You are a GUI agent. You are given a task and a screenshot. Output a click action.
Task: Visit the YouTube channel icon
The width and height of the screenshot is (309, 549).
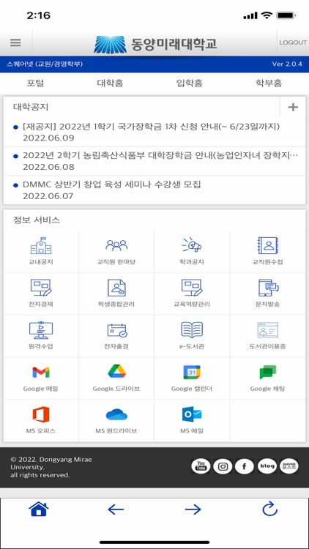click(201, 466)
